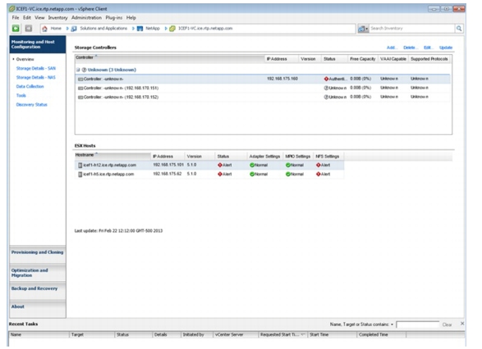Image resolution: width=482 pixels, height=349 pixels.
Task: Open Storage Details - NAS
Action: pyautogui.click(x=35, y=77)
